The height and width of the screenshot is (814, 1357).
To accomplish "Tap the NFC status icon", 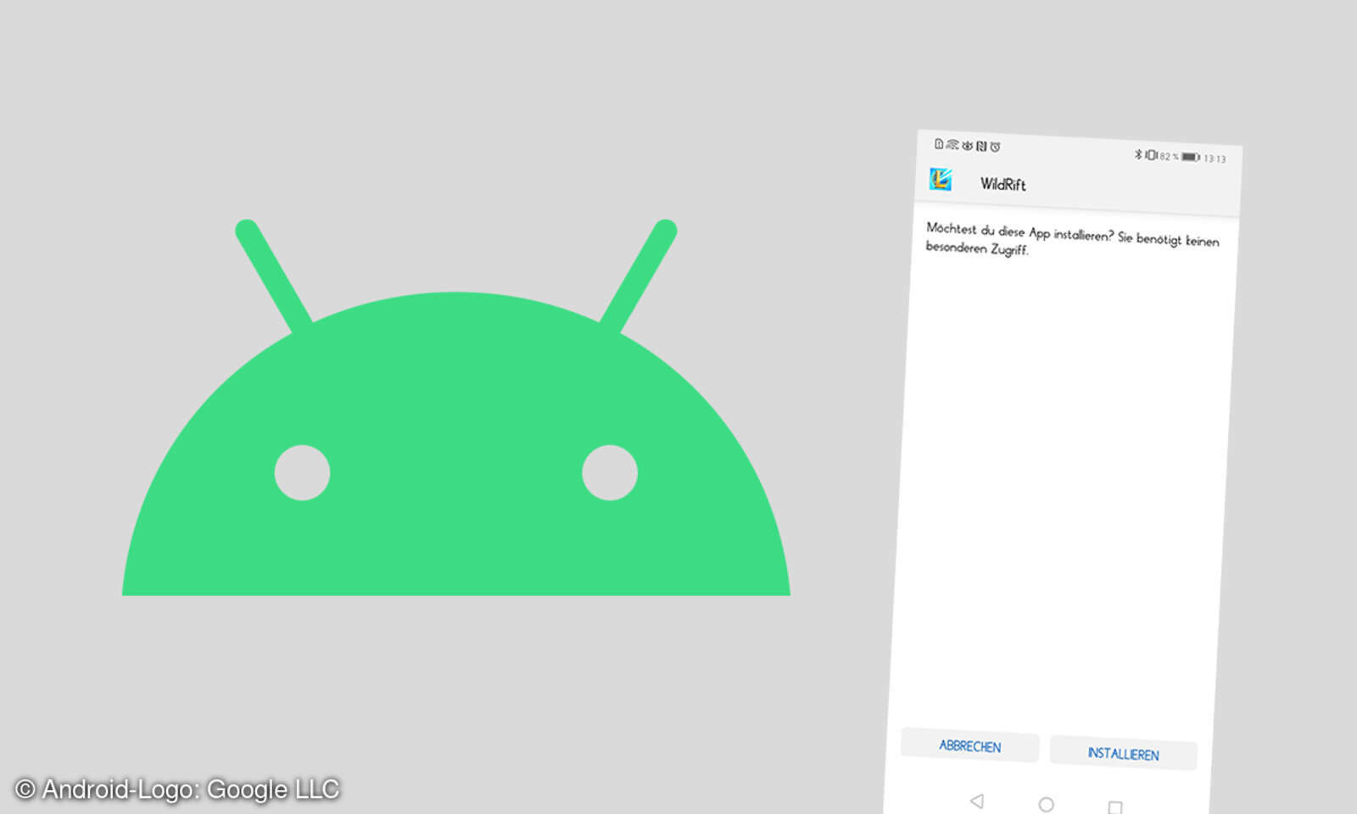I will coord(981,146).
